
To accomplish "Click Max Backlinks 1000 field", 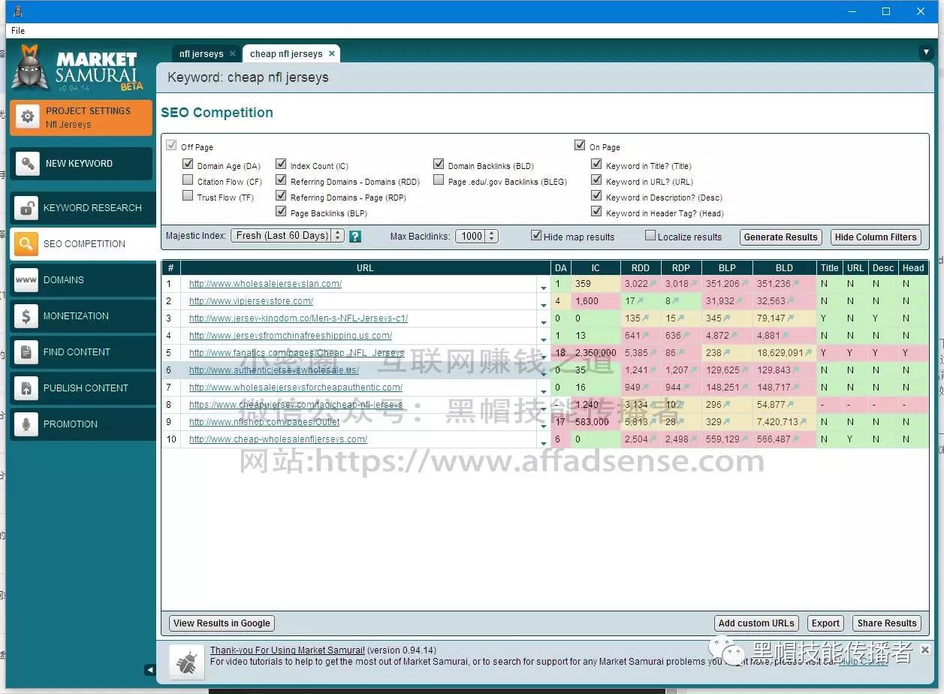I will point(471,236).
